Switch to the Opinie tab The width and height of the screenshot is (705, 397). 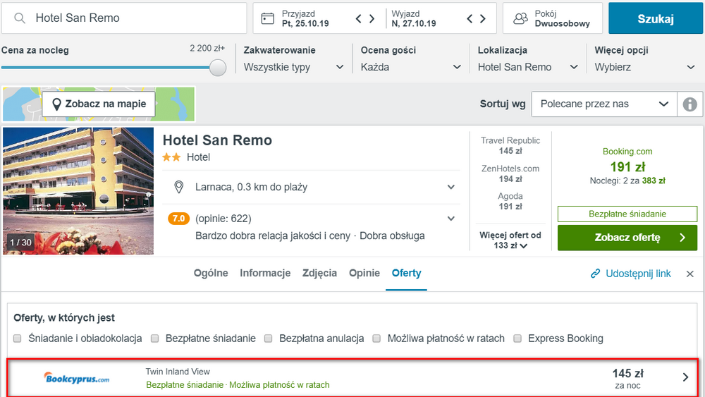(364, 273)
